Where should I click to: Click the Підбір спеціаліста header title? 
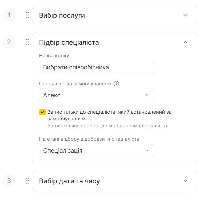(x=69, y=42)
